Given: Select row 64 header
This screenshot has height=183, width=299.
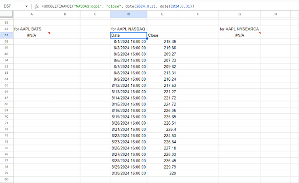Looking at the screenshot, I should point(6,79).
